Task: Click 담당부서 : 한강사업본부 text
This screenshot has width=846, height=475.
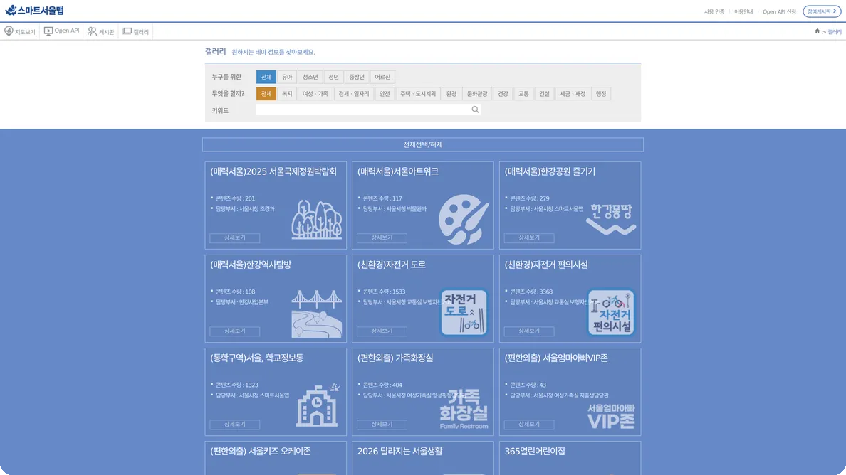Action: 241,302
